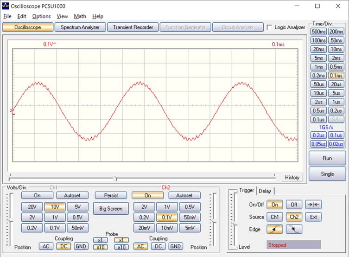The width and height of the screenshot is (349, 257).
Task: Set Time/Div to 500ms
Action: pos(319,32)
